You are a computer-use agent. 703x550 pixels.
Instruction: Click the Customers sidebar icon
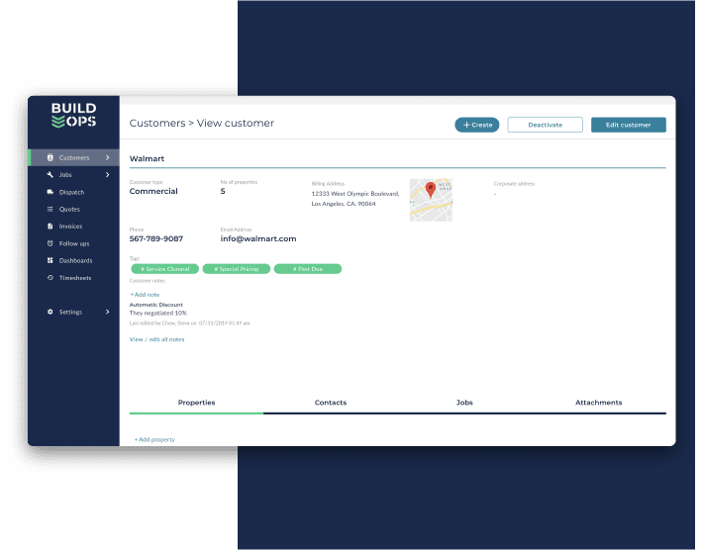(50, 157)
